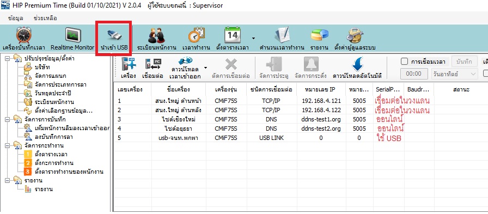Viewport: 488px width, 214px height.
Task: Click IP cell 192.168.4.121
Action: (321, 101)
